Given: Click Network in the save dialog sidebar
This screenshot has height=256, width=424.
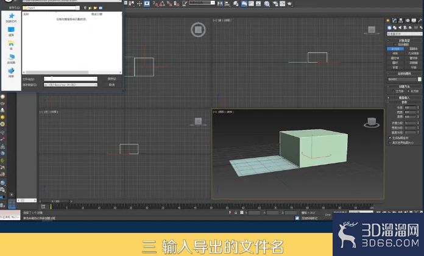Looking at the screenshot, I should (12, 73).
